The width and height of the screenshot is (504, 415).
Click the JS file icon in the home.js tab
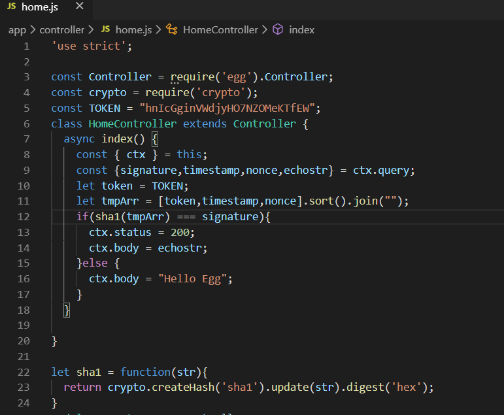click(x=12, y=7)
